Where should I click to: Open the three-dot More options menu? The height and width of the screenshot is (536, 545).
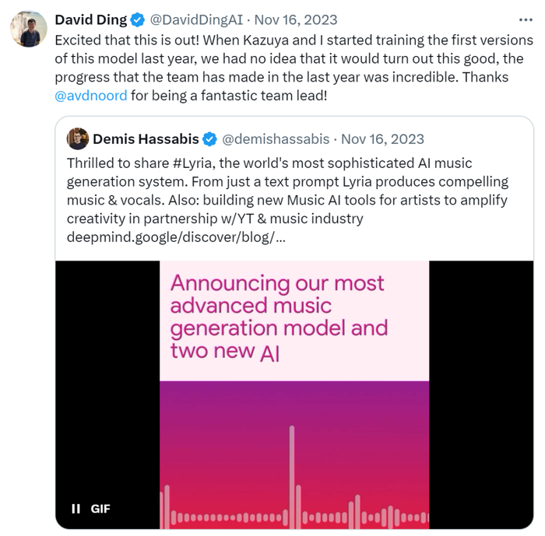pyautogui.click(x=526, y=19)
